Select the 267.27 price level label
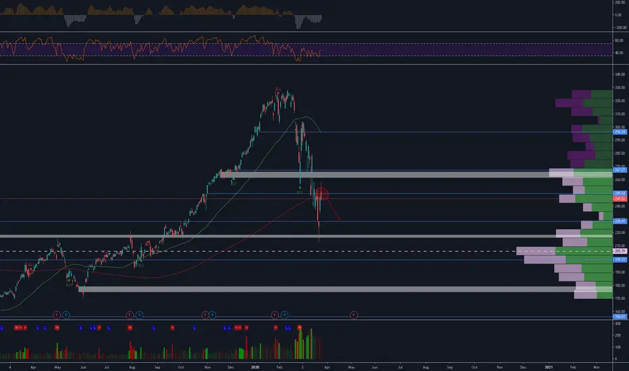Viewport: 629px width, 371px height. point(620,170)
